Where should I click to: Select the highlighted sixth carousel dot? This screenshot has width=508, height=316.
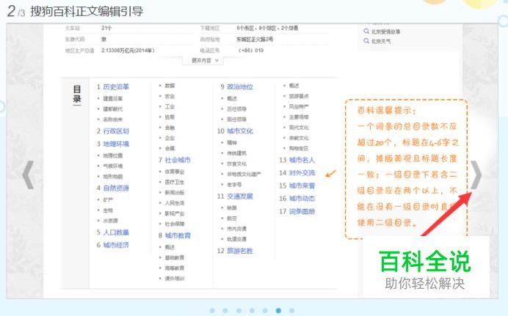tap(278, 311)
